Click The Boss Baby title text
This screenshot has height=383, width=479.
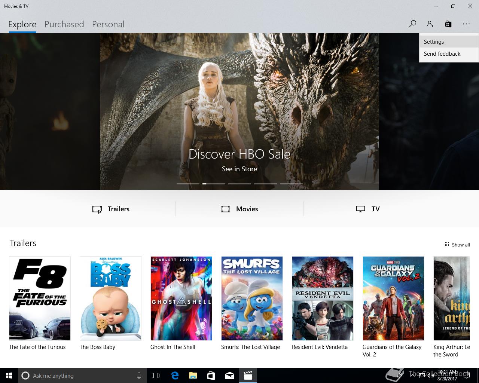coord(97,347)
